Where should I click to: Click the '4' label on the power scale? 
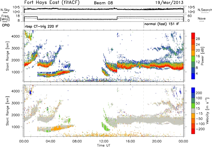pos(197,73)
